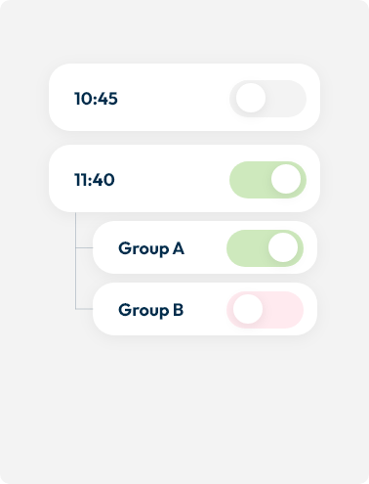Click the blank space in the 10:45 card
The width and height of the screenshot is (369, 484).
pyautogui.click(x=173, y=98)
